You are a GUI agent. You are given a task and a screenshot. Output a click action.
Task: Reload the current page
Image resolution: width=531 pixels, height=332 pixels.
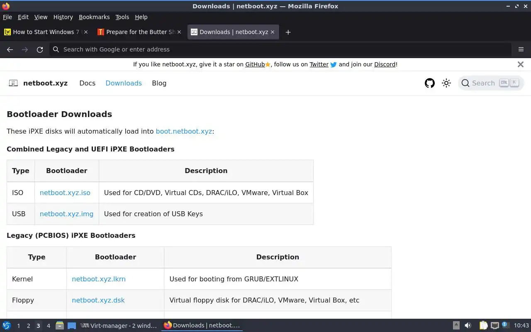[x=40, y=49]
